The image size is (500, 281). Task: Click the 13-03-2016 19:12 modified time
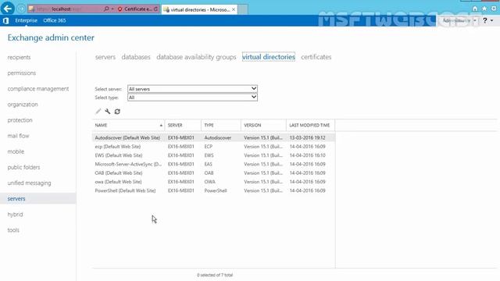307,137
